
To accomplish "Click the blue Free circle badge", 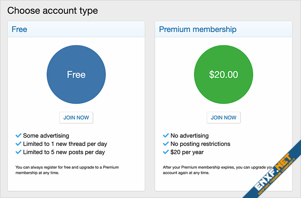I will tap(76, 74).
